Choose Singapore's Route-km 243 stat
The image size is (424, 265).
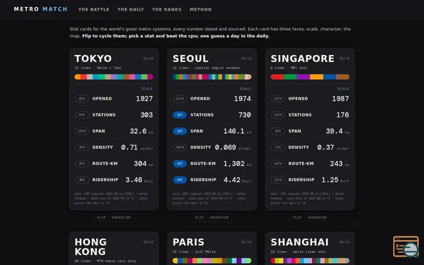click(x=310, y=164)
